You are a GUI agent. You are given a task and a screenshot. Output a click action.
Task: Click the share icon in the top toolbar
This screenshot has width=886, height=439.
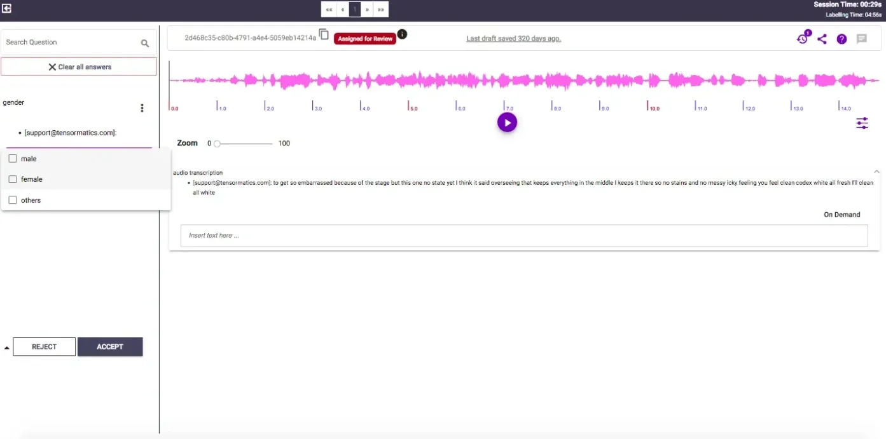coord(822,39)
